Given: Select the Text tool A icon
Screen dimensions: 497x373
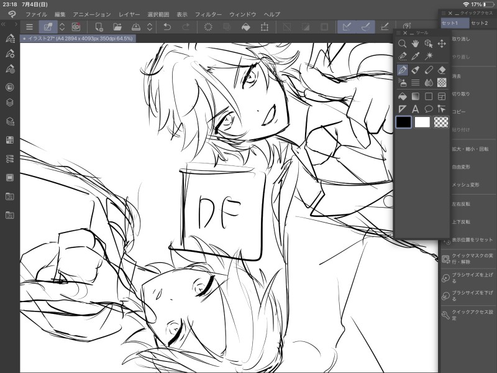Looking at the screenshot, I should click(x=415, y=109).
